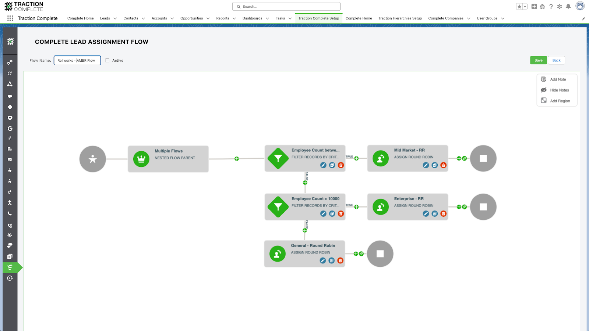
Task: Expand the User Groups dropdown arrow
Action: click(x=502, y=18)
